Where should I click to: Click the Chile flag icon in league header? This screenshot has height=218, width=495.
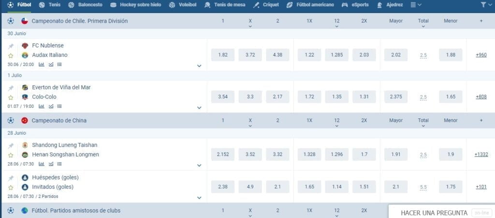click(x=25, y=21)
